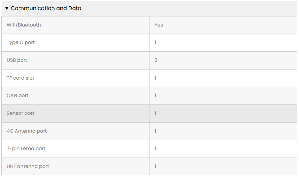Click the Type C port value
Image resolution: width=299 pixels, height=177 pixels.
tap(156, 43)
